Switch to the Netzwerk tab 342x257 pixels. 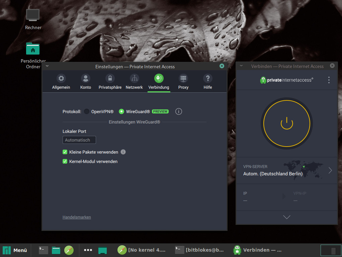coord(134,82)
